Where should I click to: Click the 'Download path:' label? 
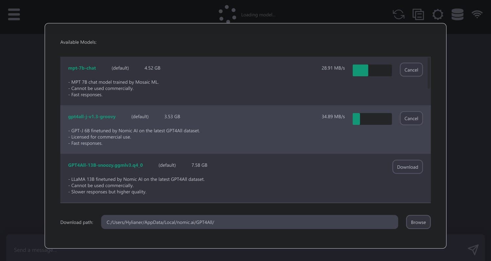coord(77,222)
